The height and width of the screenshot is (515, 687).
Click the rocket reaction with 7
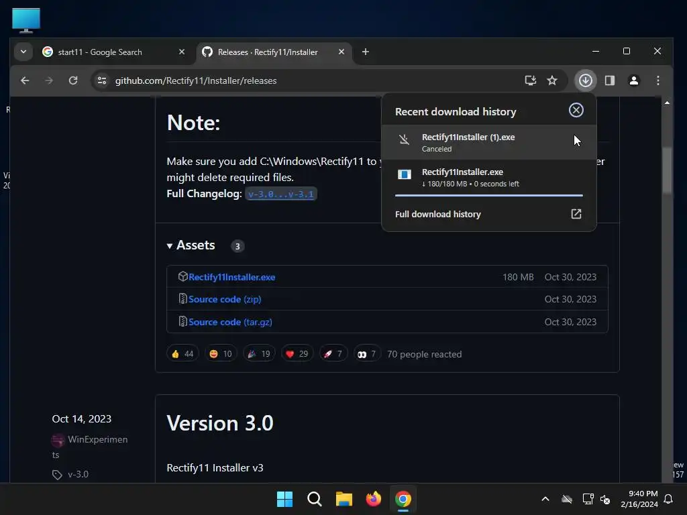(x=333, y=354)
